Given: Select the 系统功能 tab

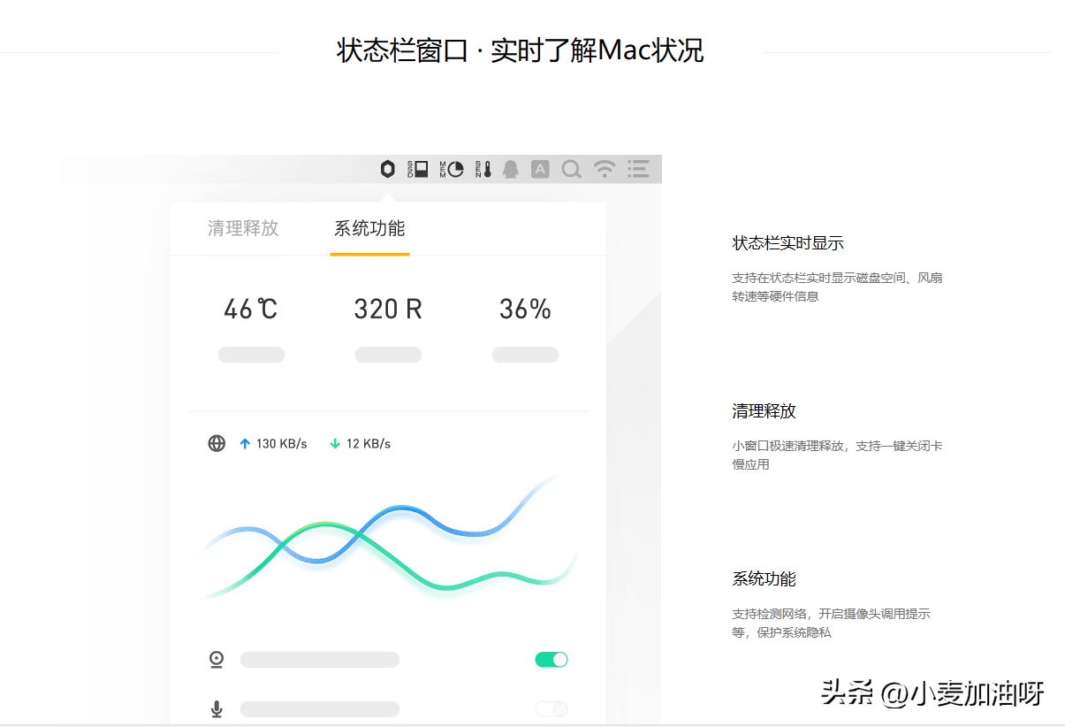Looking at the screenshot, I should pyautogui.click(x=369, y=228).
